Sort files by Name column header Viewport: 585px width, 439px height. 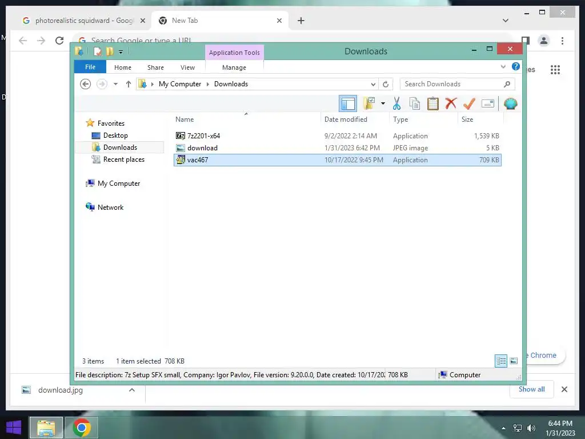pos(246,119)
